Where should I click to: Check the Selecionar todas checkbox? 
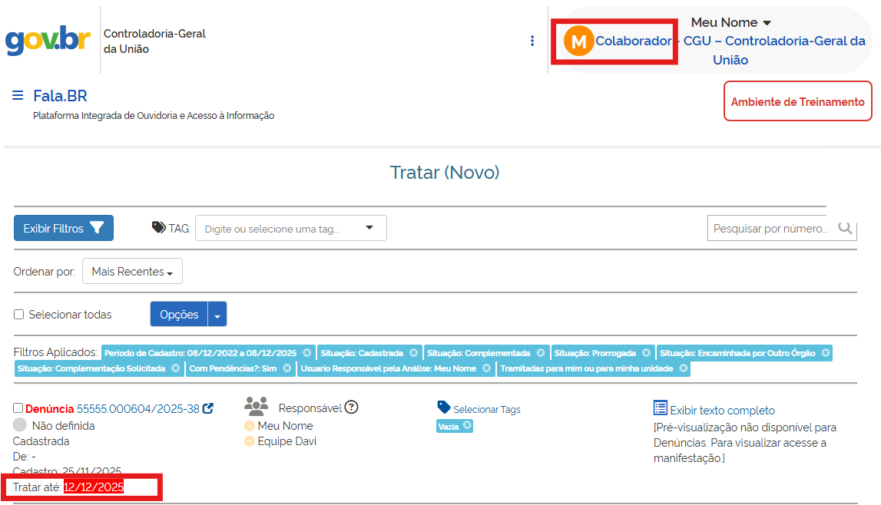(x=19, y=315)
